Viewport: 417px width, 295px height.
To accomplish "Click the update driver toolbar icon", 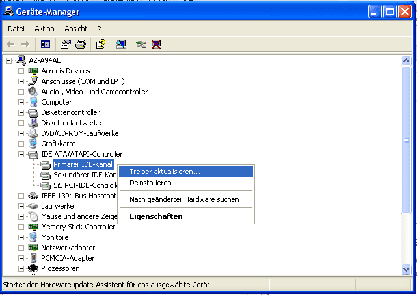I will tap(141, 44).
